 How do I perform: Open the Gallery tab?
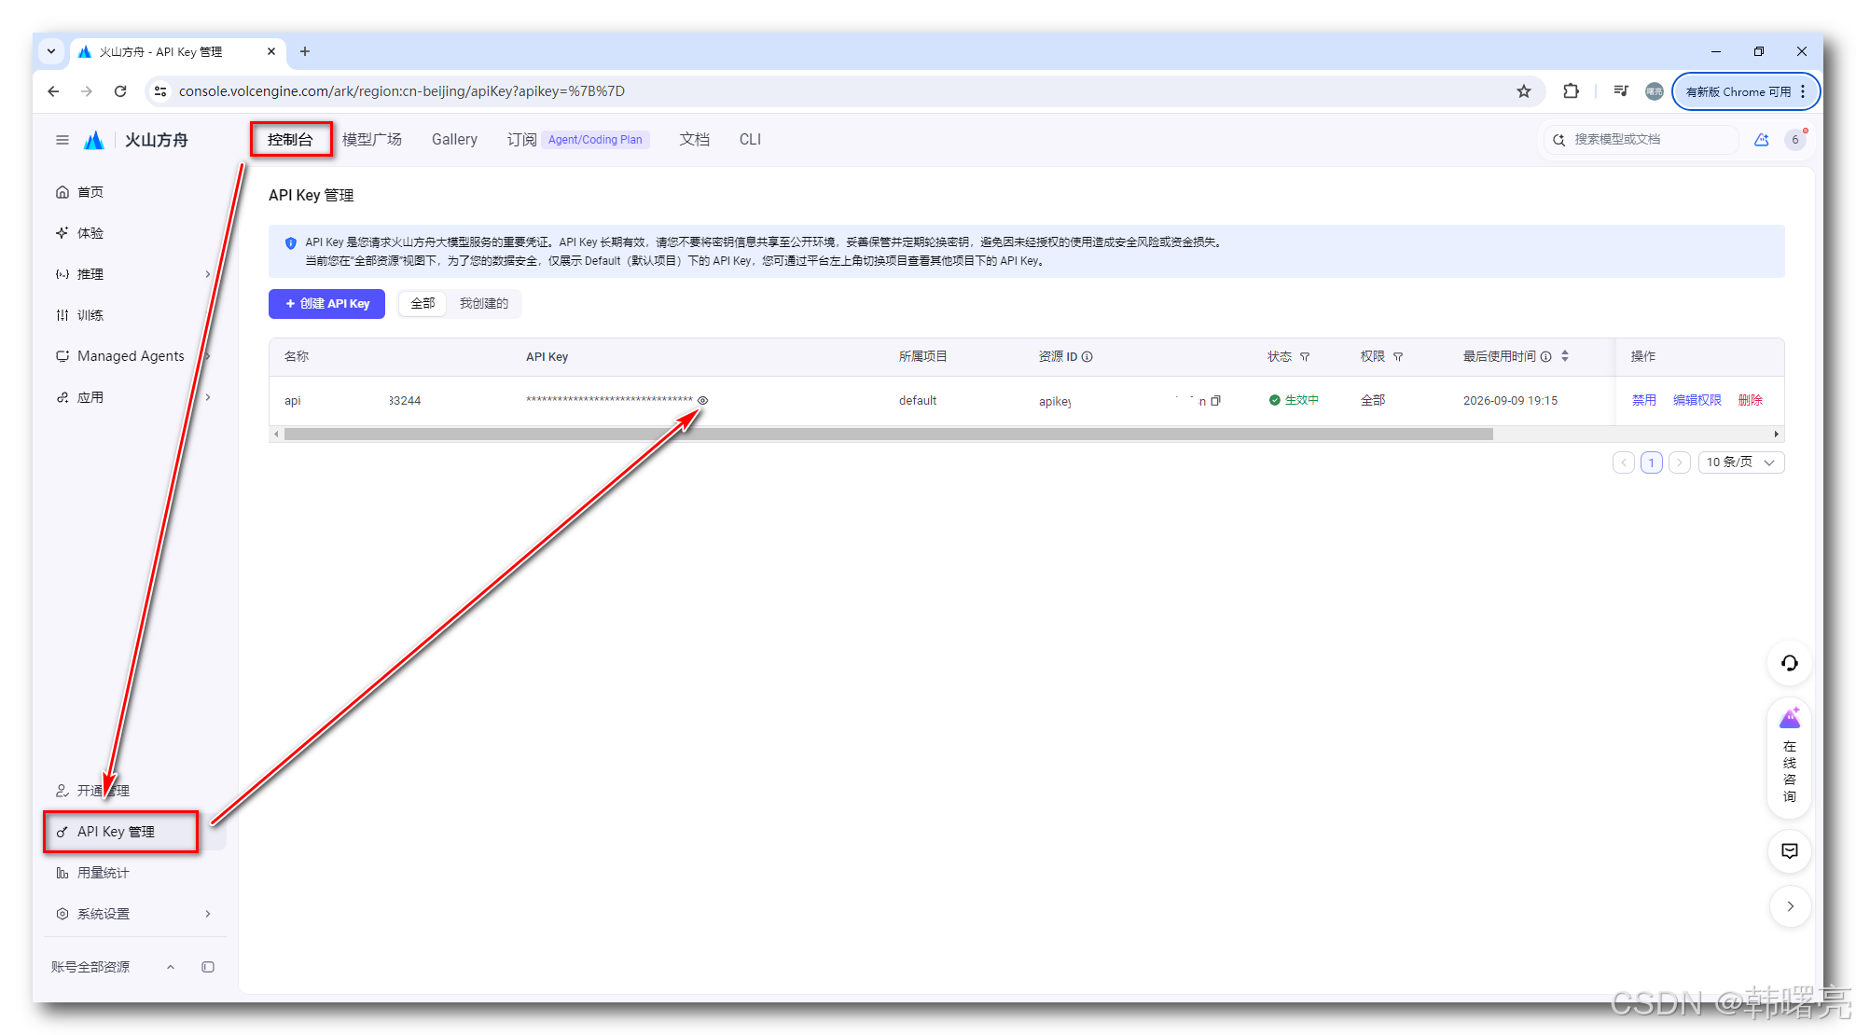454,140
